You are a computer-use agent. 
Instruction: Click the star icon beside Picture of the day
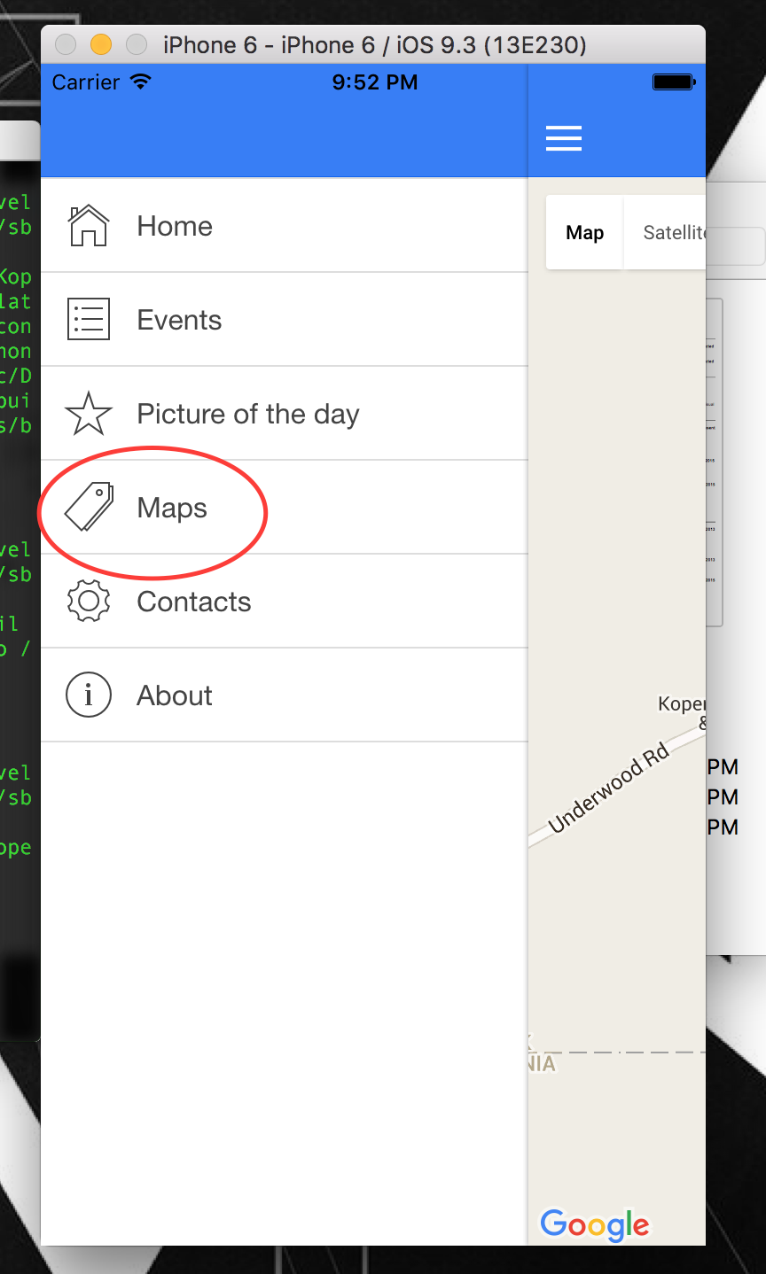pos(89,414)
